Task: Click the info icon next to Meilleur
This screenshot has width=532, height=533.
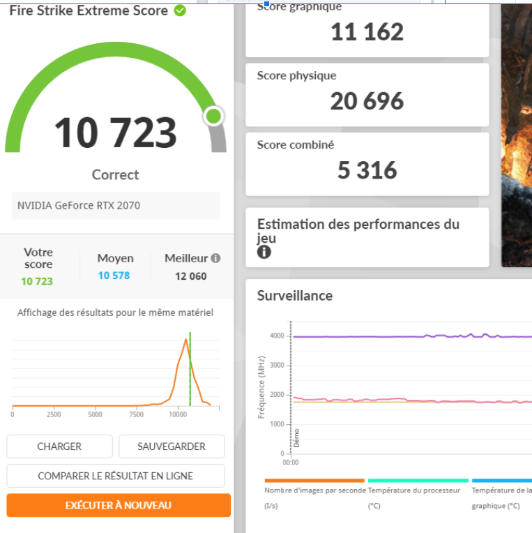Action: tap(215, 258)
